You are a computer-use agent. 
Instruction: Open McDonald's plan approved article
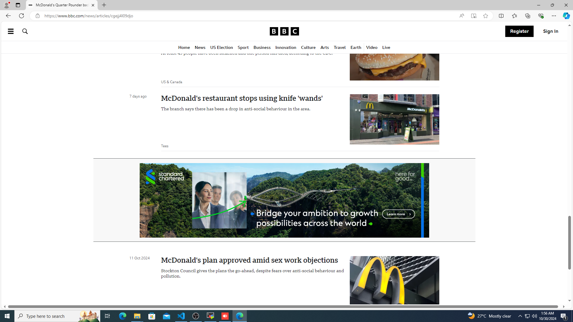[x=249, y=260]
